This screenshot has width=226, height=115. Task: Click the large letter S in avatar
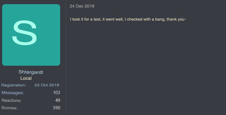coord(25,33)
